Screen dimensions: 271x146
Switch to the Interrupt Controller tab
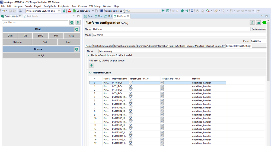(x=215, y=46)
